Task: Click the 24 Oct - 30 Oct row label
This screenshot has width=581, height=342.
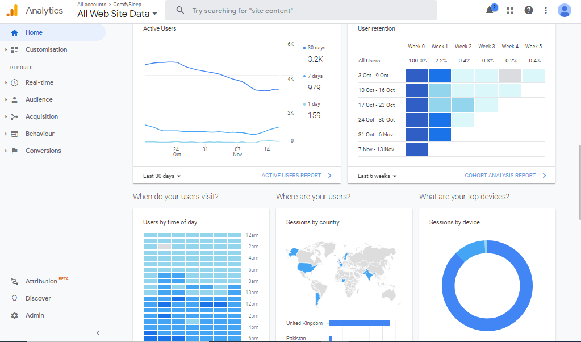Action: point(377,120)
